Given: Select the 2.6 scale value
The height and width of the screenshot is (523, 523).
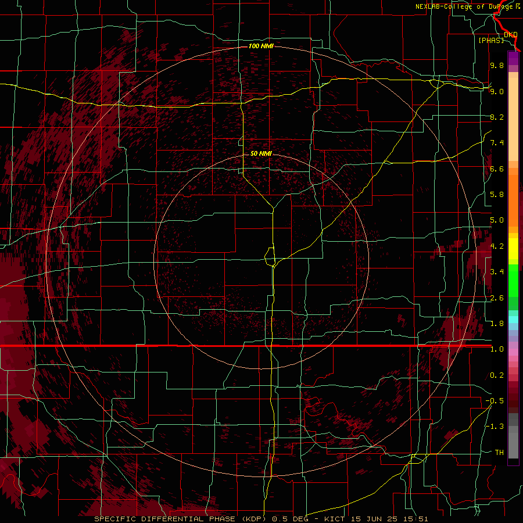Looking at the screenshot, I should [x=497, y=298].
